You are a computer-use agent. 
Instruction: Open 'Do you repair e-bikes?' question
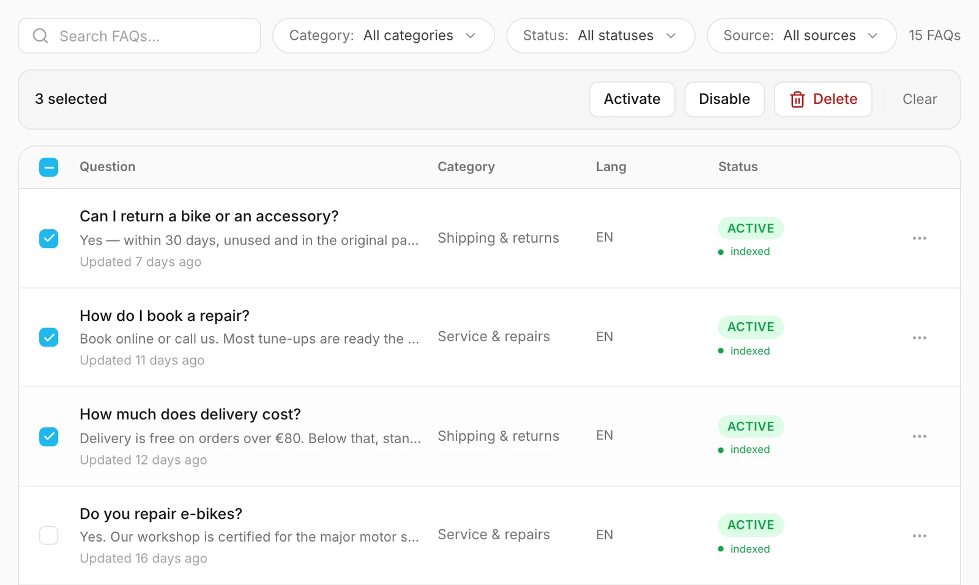tap(161, 514)
